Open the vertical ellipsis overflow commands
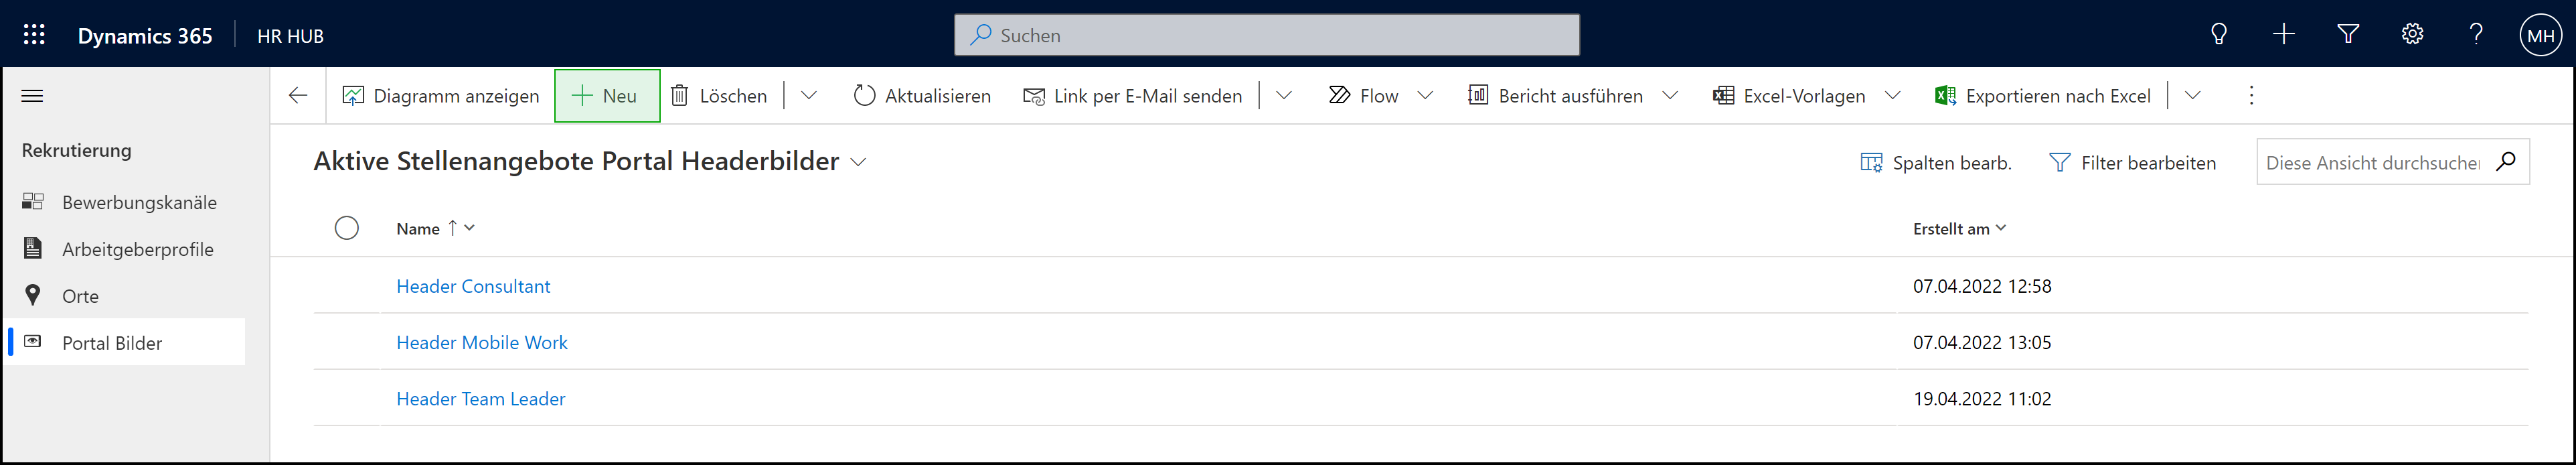2576x465 pixels. click(x=2251, y=96)
